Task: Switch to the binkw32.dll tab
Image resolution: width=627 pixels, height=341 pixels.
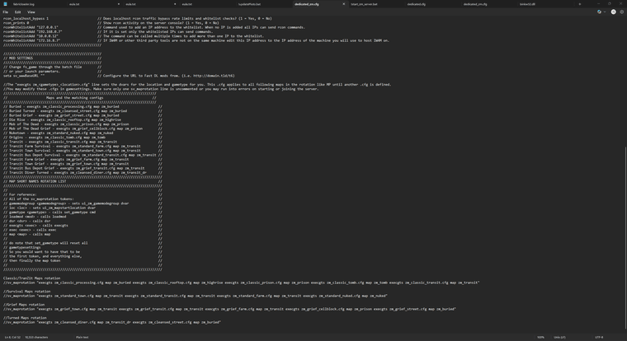Action: (x=528, y=3)
